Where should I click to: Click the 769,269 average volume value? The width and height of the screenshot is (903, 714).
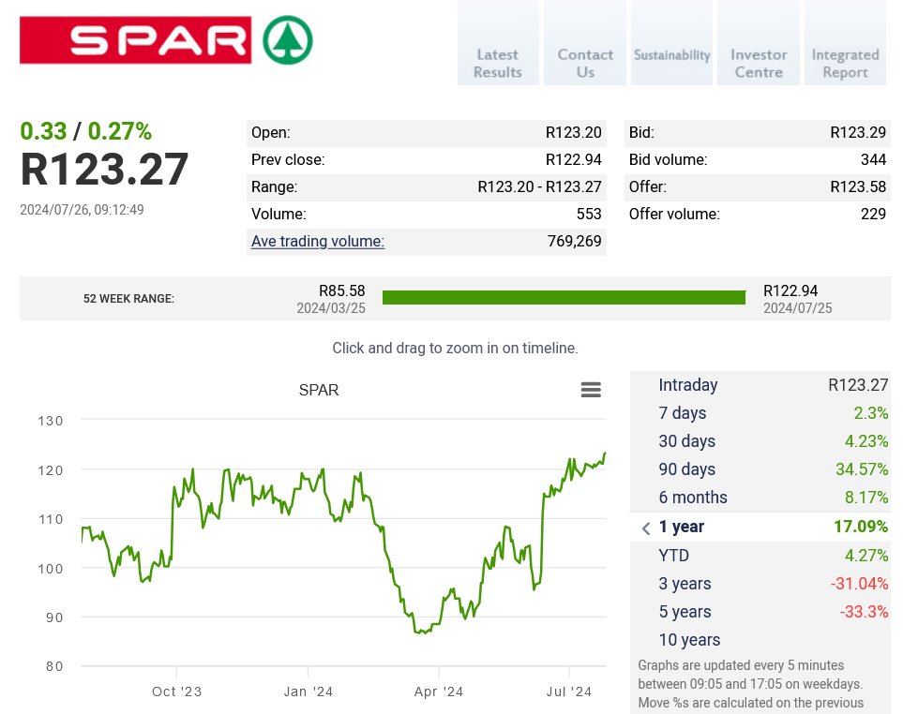[x=574, y=241]
